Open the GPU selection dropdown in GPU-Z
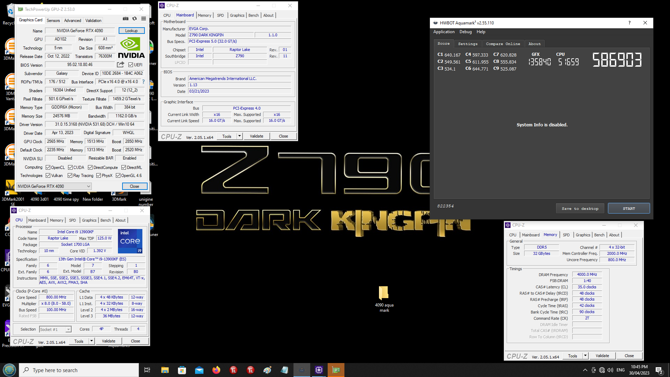The width and height of the screenshot is (670, 377). (x=54, y=186)
